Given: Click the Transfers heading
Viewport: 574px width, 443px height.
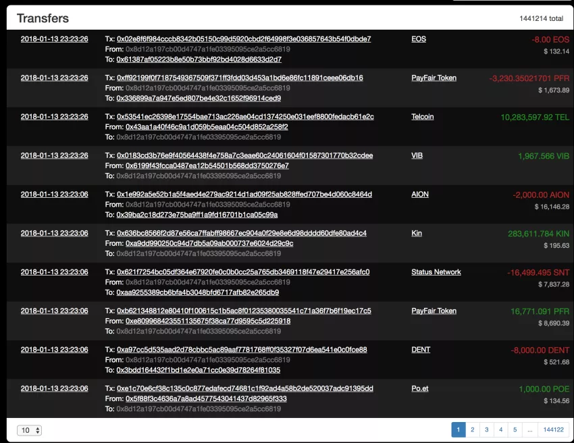Looking at the screenshot, I should pos(43,18).
